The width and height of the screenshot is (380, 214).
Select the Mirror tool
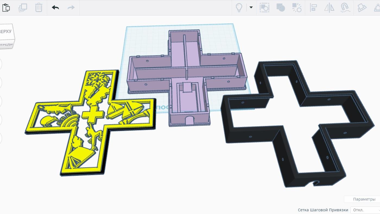[x=329, y=8]
